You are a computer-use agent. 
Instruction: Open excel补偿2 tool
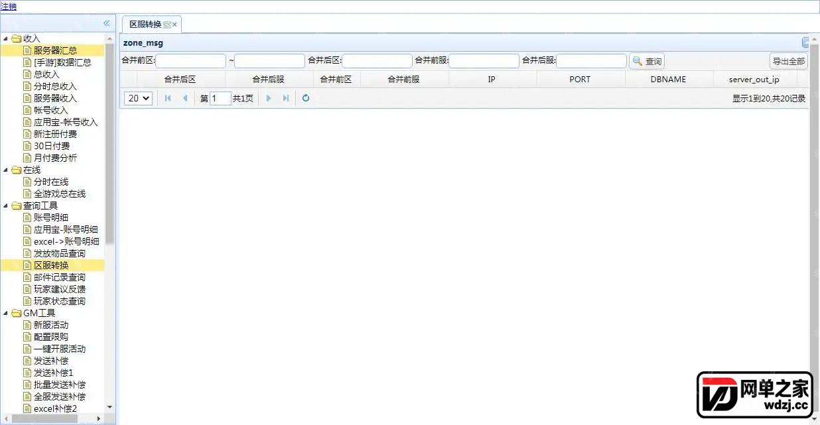pyautogui.click(x=55, y=408)
